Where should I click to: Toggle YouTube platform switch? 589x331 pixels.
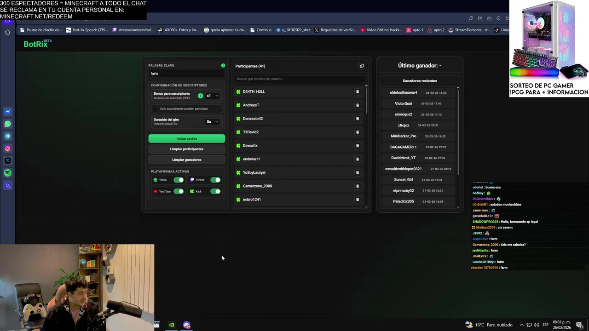179,191
